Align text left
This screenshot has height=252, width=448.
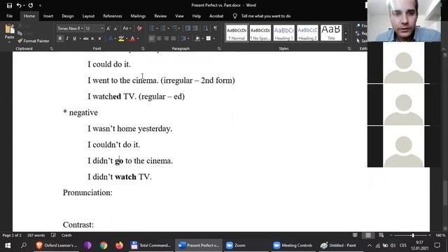(x=152, y=38)
